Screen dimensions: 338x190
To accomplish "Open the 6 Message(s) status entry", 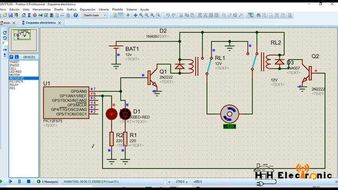I will click(48, 182).
